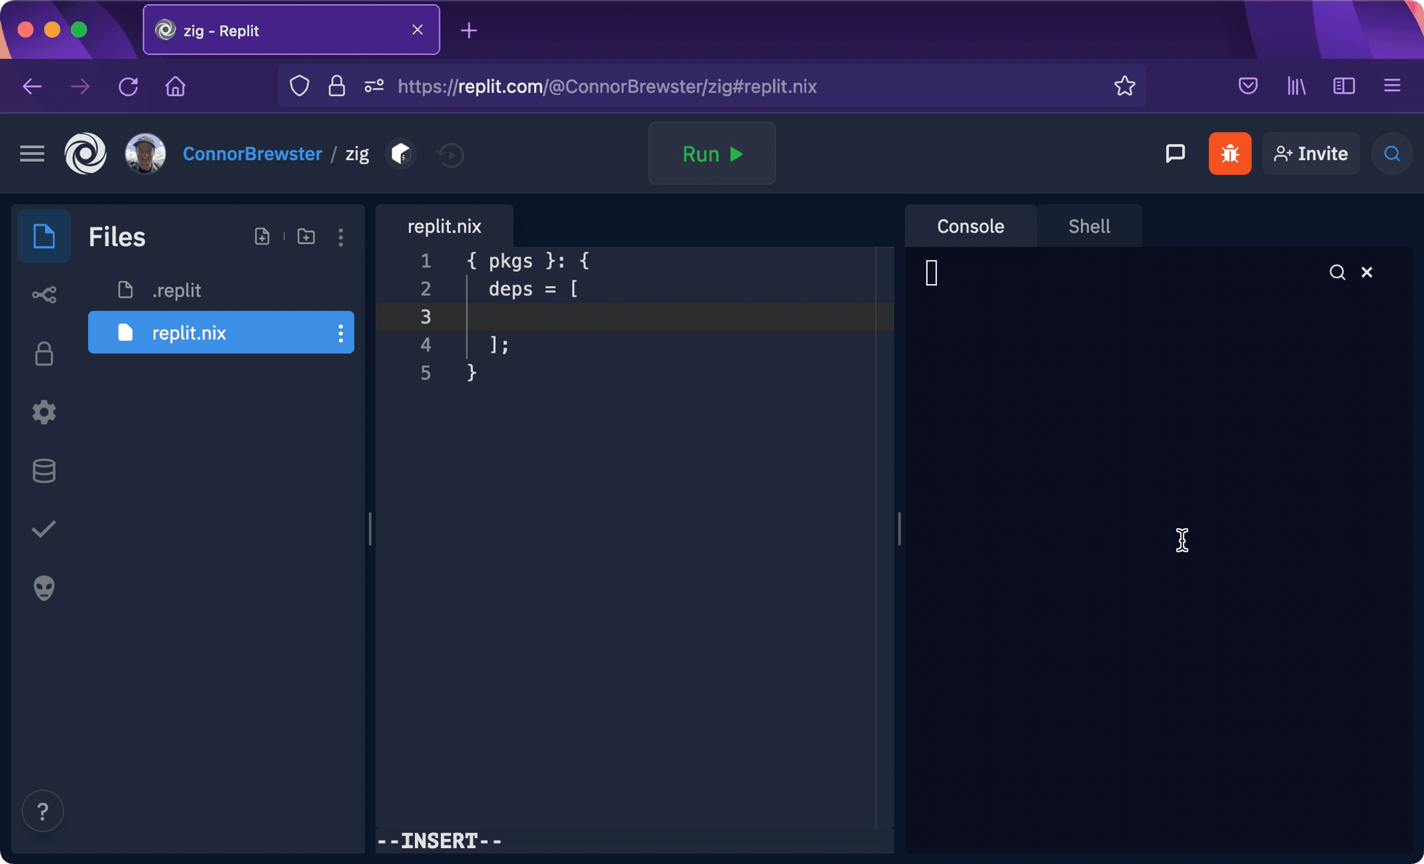Viewport: 1424px width, 864px height.
Task: Open Unit Tests checkmark sidebar icon
Action: point(44,529)
